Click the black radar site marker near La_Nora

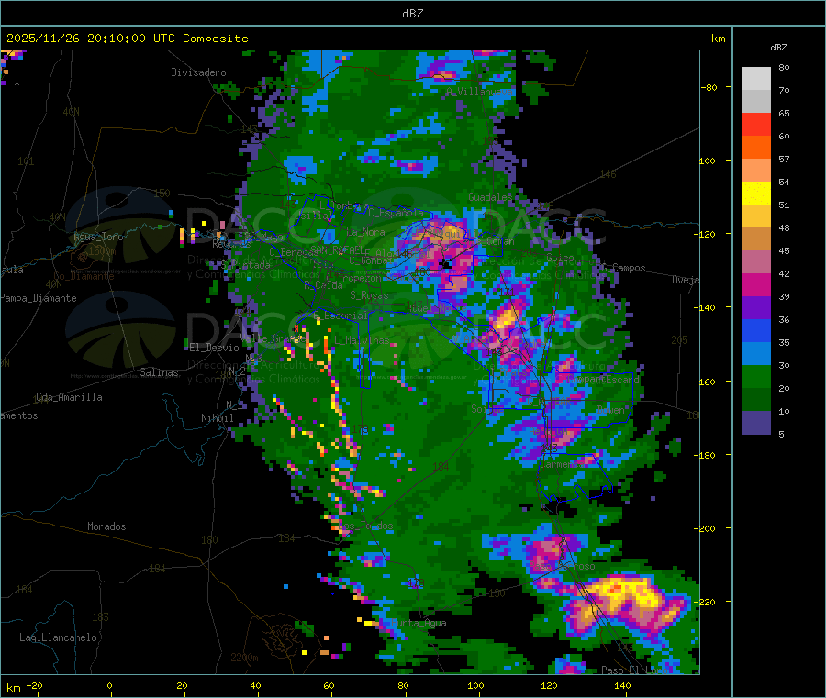click(x=447, y=264)
